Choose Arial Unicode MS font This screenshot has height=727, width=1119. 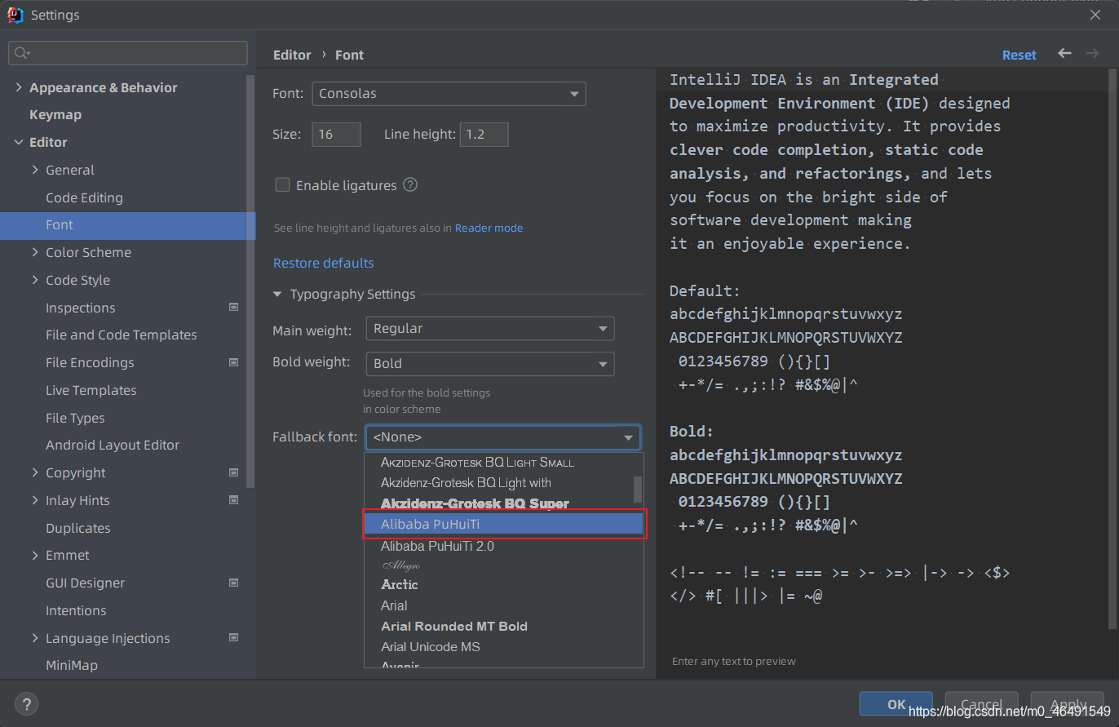click(504, 646)
